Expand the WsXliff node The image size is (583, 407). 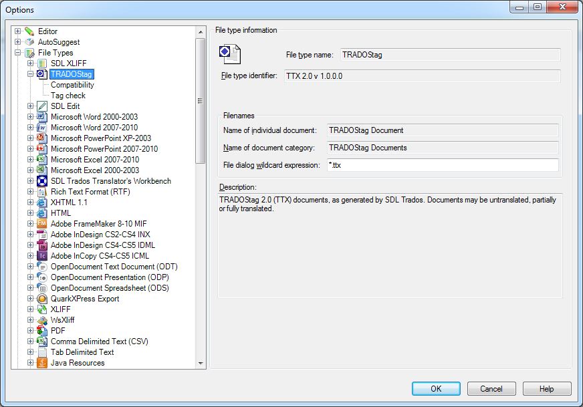pyautogui.click(x=31, y=320)
